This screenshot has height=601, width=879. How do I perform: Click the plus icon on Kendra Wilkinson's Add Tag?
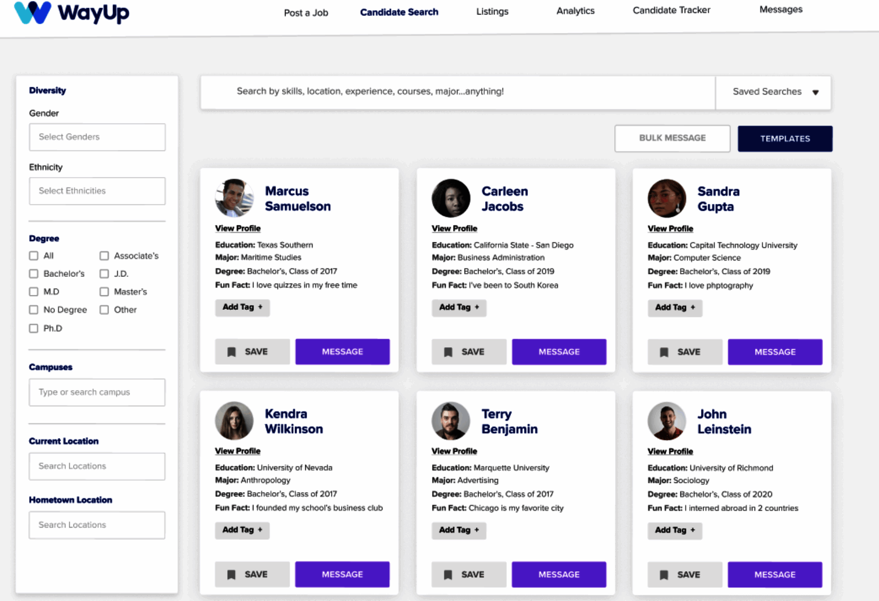tap(261, 531)
